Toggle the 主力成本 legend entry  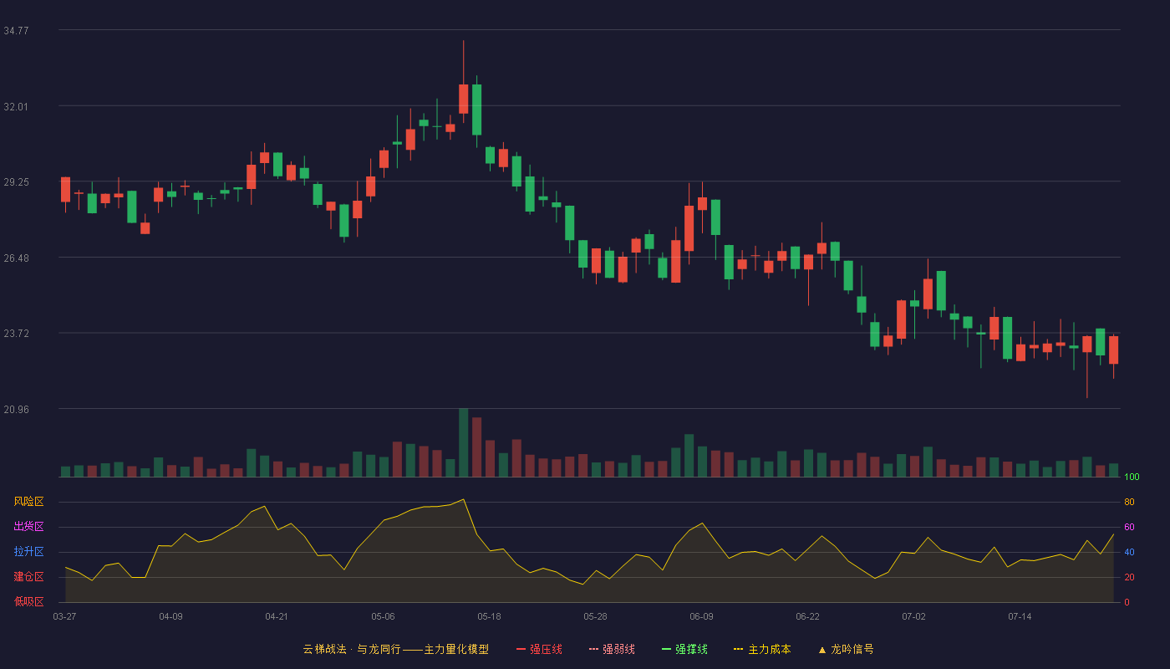click(762, 649)
